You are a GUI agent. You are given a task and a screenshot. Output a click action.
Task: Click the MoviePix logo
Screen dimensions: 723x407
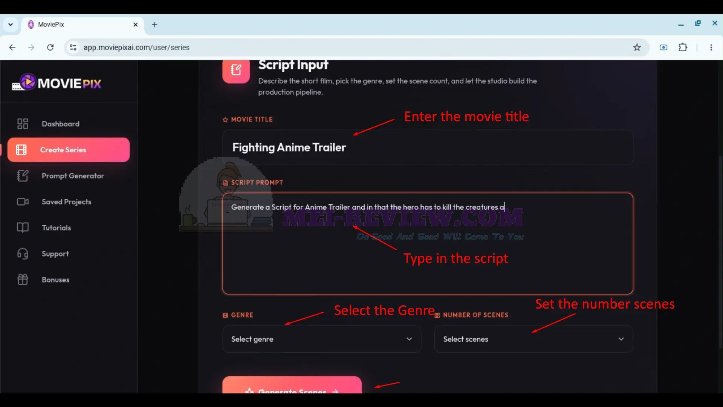click(57, 82)
